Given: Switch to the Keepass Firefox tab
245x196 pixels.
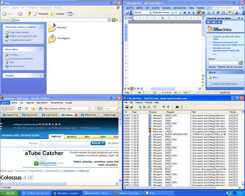Looking at the screenshot, I should click(x=11, y=115).
